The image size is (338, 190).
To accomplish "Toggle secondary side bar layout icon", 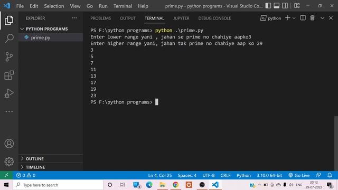I will coord(285,6).
